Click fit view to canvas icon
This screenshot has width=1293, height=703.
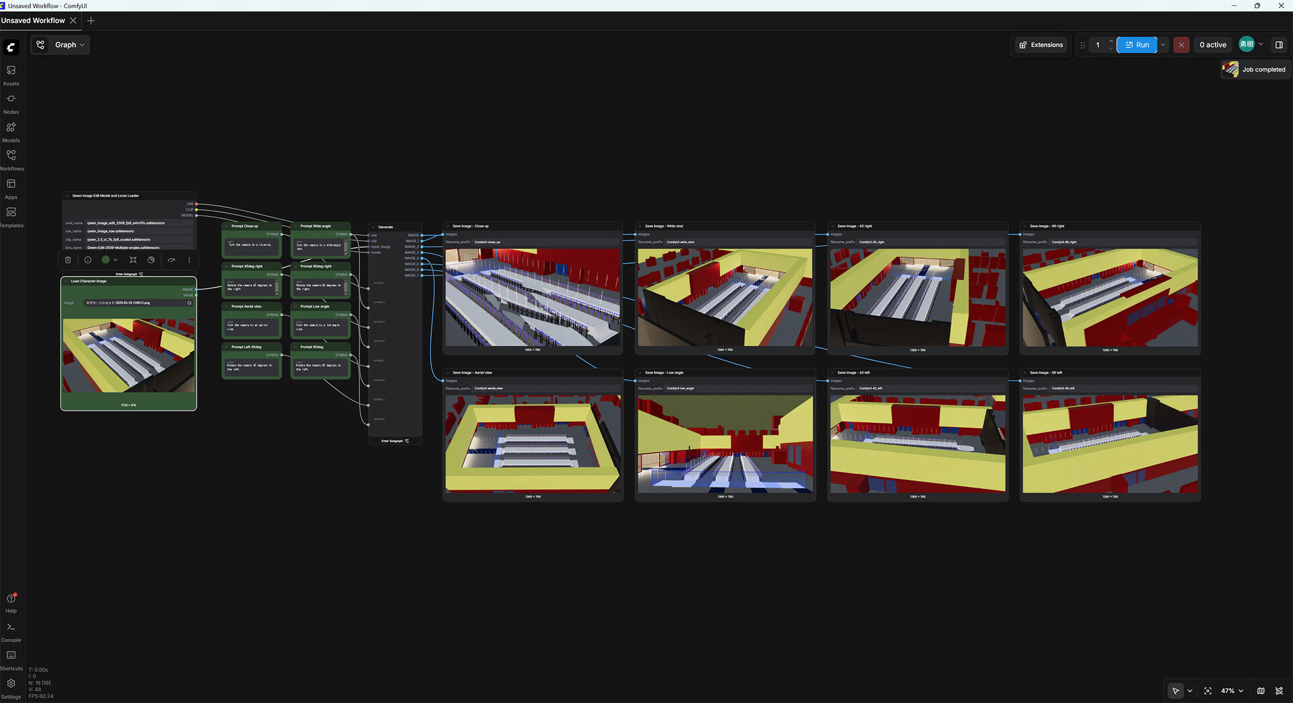tap(1207, 691)
